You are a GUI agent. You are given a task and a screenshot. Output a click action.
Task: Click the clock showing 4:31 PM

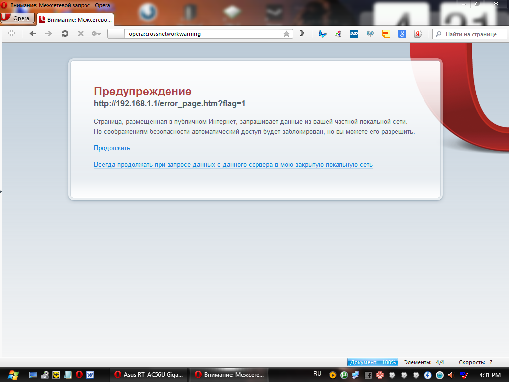490,375
